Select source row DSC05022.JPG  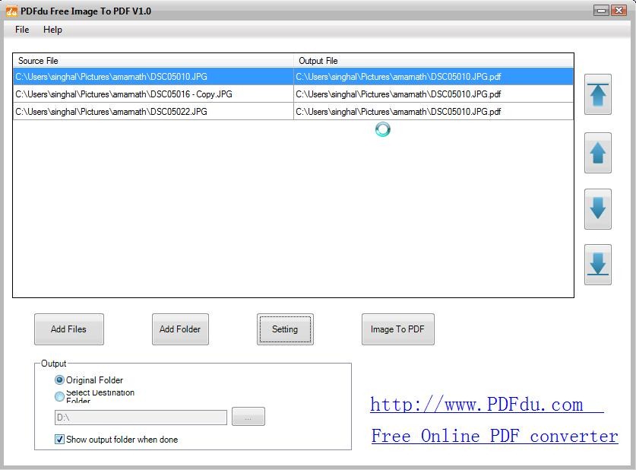click(x=153, y=112)
